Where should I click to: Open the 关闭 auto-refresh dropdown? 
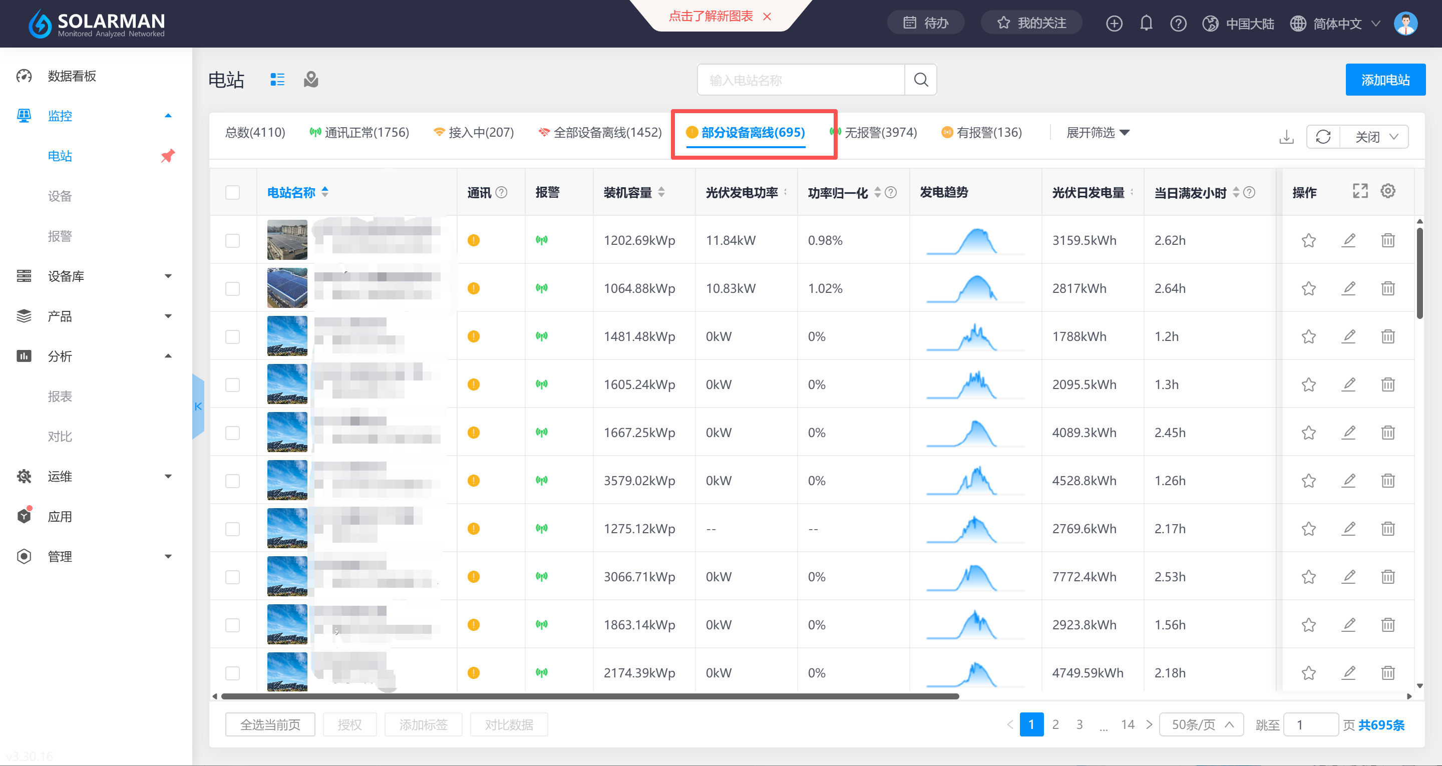point(1375,137)
